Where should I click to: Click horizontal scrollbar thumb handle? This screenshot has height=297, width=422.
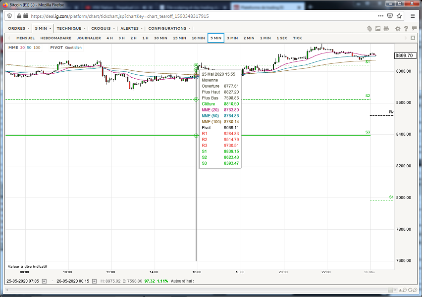point(390,290)
